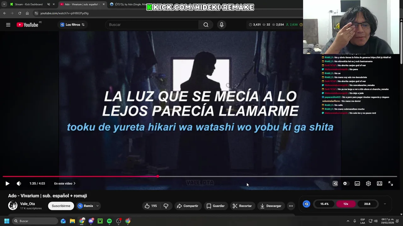
Task: Open the three-dot more actions menu
Action: click(291, 206)
